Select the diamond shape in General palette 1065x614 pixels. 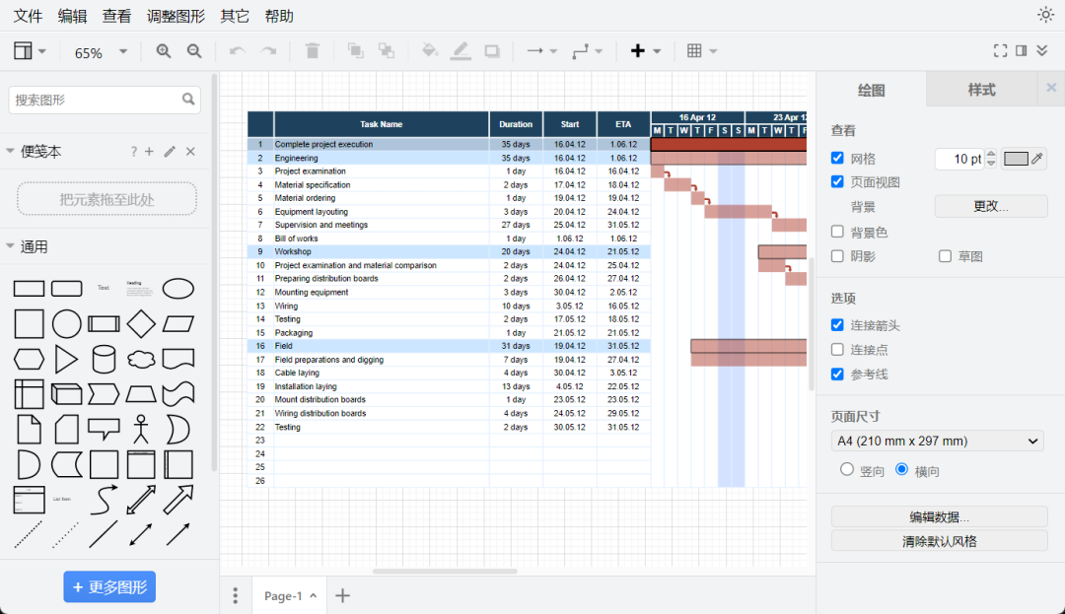tap(141, 323)
